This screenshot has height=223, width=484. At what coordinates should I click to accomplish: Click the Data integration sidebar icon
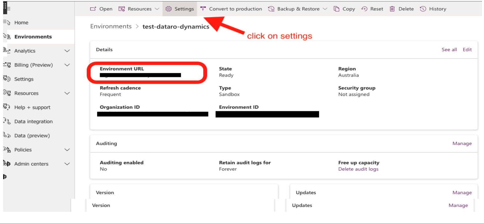(x=7, y=121)
